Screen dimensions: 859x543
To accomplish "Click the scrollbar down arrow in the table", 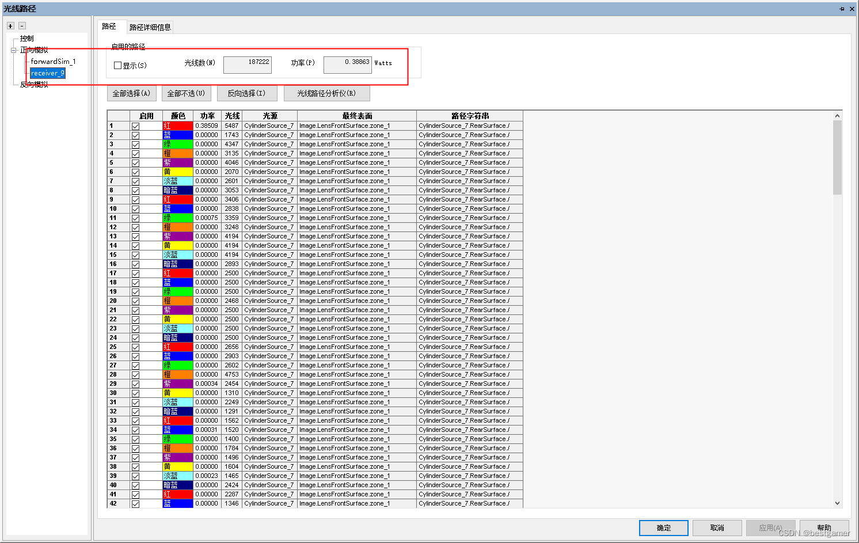I will point(838,502).
